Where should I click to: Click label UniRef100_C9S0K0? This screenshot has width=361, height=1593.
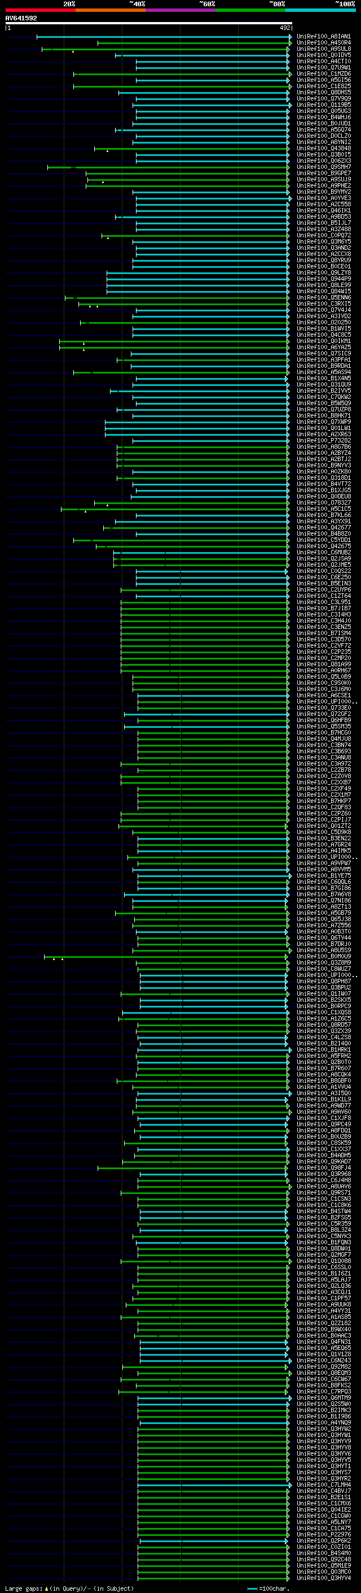323,683
